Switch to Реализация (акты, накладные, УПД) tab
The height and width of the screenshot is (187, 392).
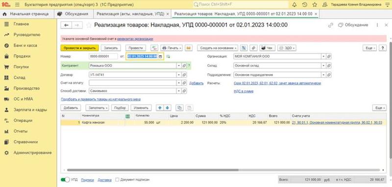pyautogui.click(x=130, y=14)
